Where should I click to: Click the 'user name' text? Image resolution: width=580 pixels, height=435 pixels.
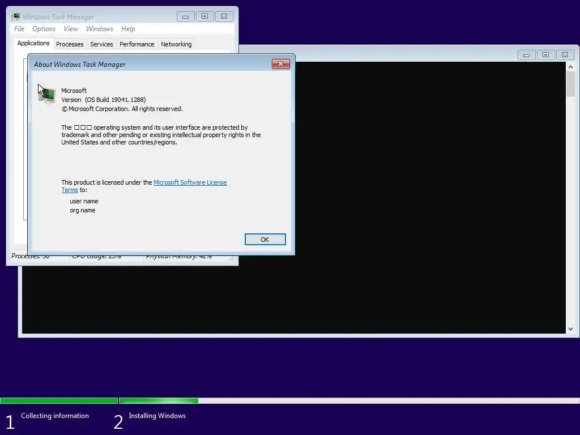click(84, 201)
